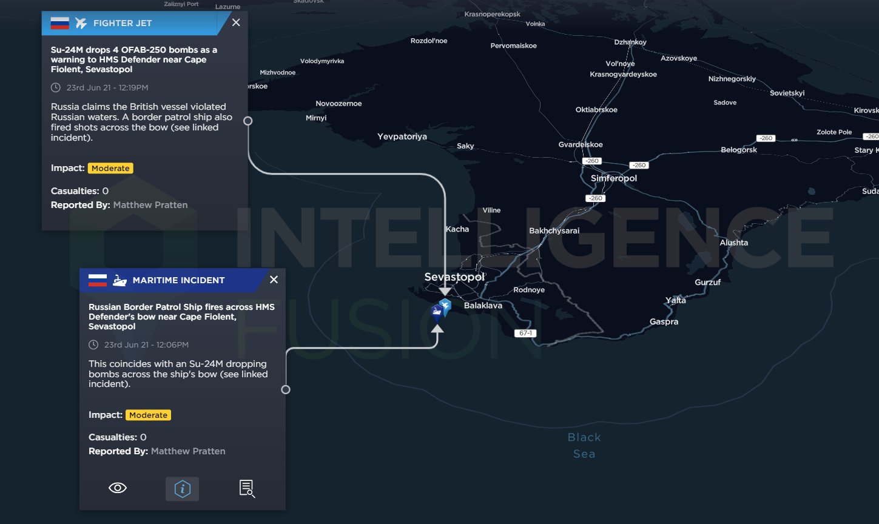Image resolution: width=879 pixels, height=524 pixels.
Task: Click the Simferopol city label on map
Action: 614,178
